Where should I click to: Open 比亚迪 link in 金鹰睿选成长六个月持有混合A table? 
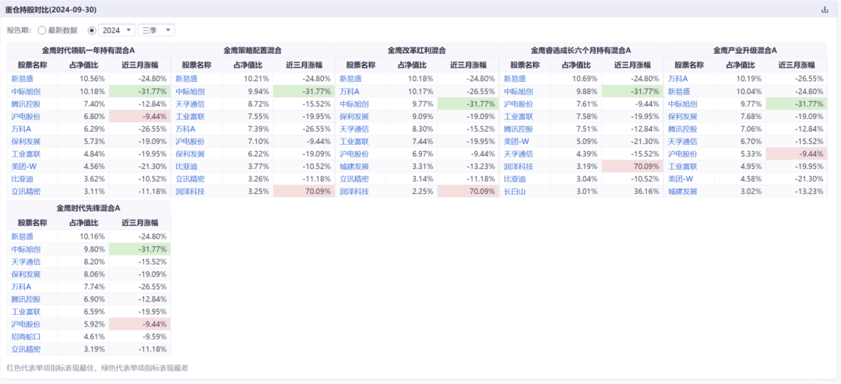[x=515, y=178]
